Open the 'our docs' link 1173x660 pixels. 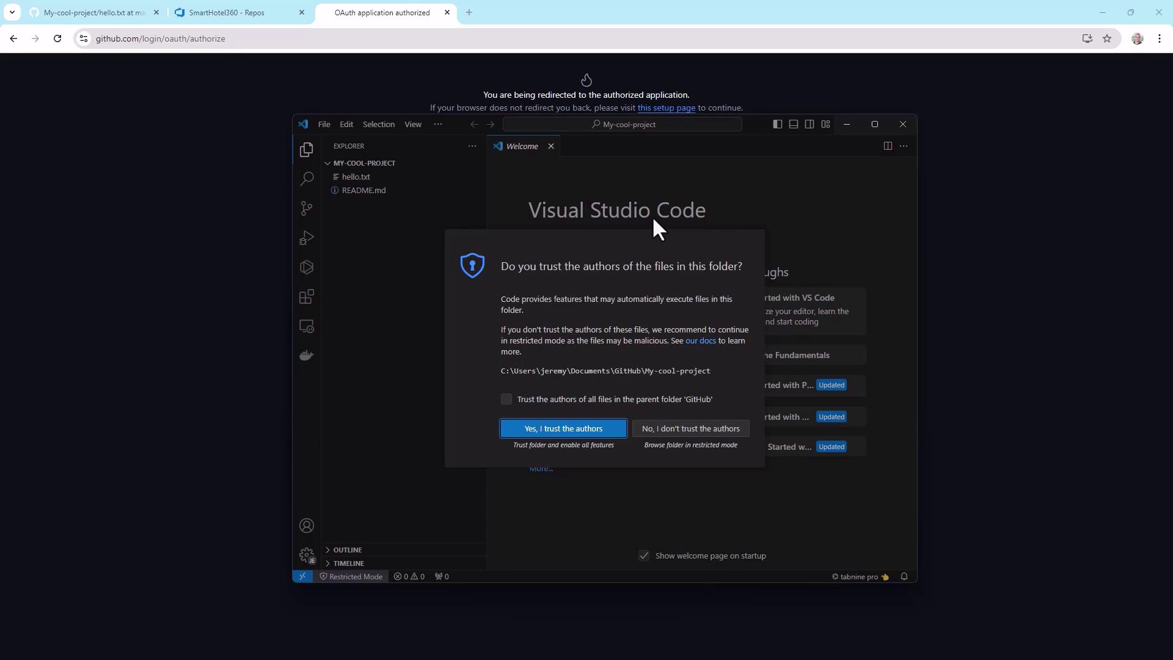click(700, 341)
